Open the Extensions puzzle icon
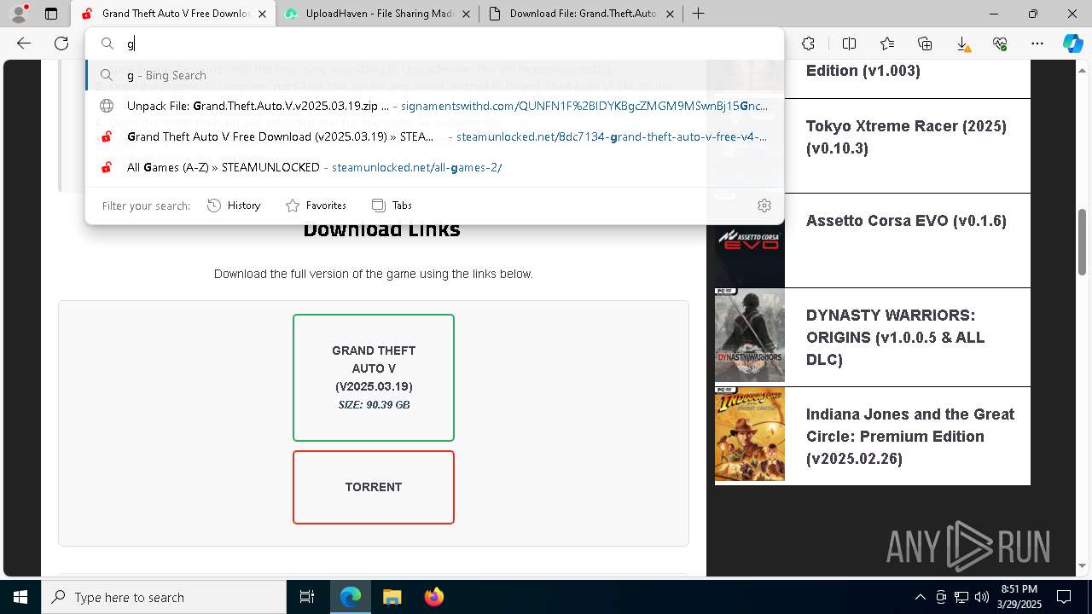The height and width of the screenshot is (614, 1092). tap(809, 43)
